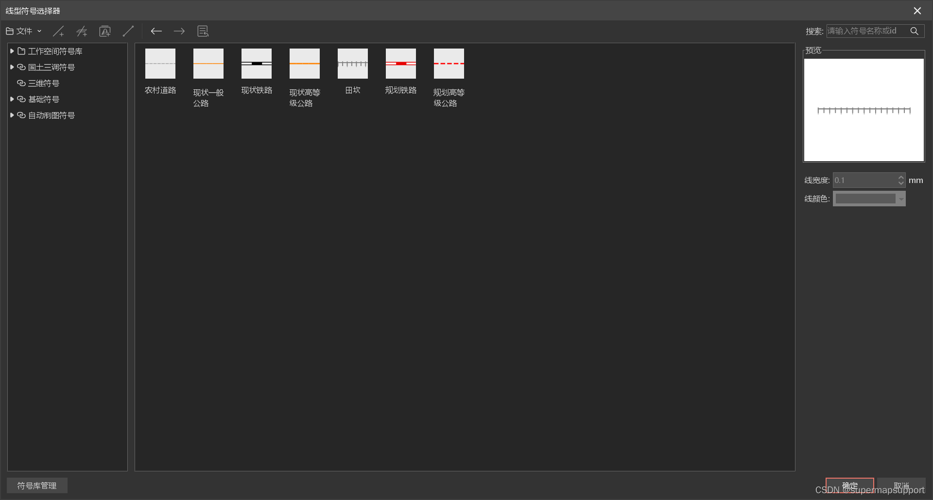Click the new 3D line symbol icon
The height and width of the screenshot is (500, 933).
pyautogui.click(x=82, y=32)
